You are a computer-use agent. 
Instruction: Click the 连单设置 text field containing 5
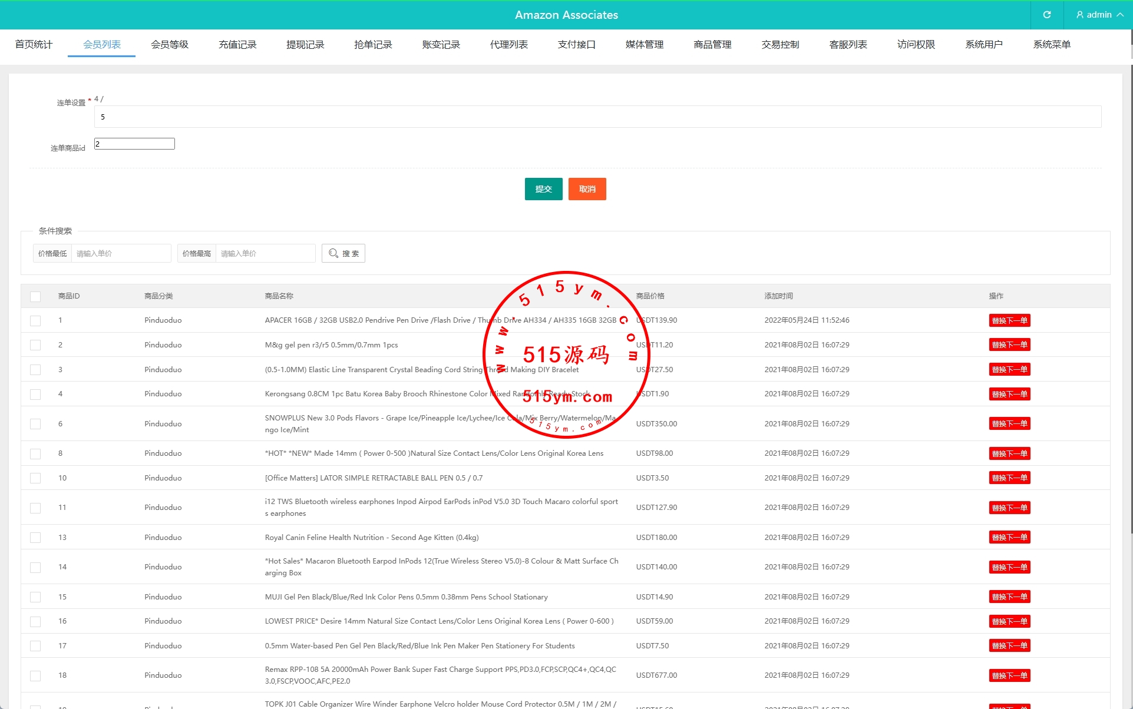597,117
